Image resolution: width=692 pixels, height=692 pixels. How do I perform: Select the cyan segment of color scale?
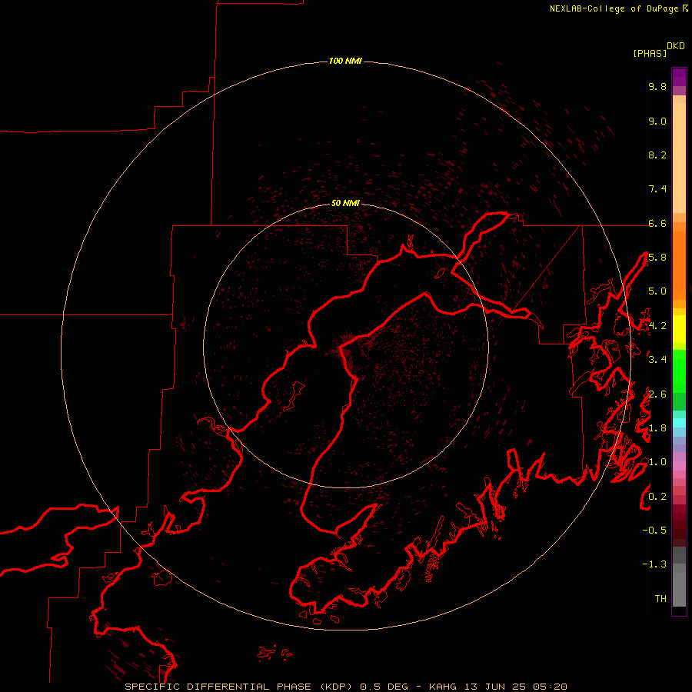coord(679,423)
